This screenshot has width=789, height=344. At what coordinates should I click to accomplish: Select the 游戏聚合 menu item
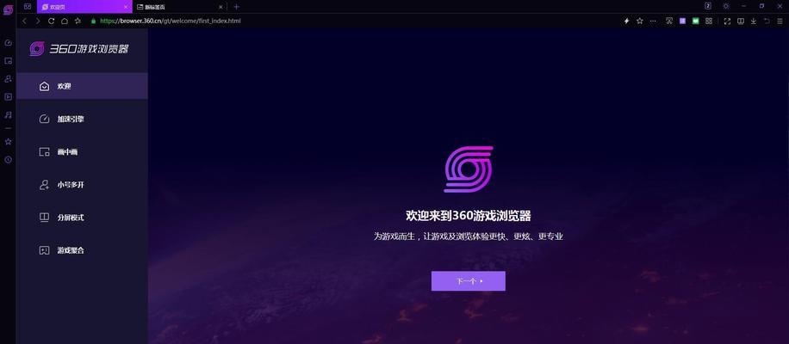pyautogui.click(x=82, y=250)
